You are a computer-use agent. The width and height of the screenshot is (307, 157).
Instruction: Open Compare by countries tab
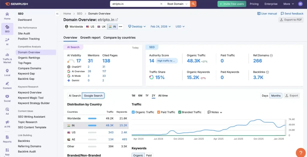tap(119, 37)
